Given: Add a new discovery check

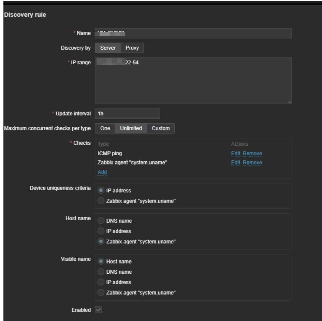Looking at the screenshot, I should click(102, 172).
